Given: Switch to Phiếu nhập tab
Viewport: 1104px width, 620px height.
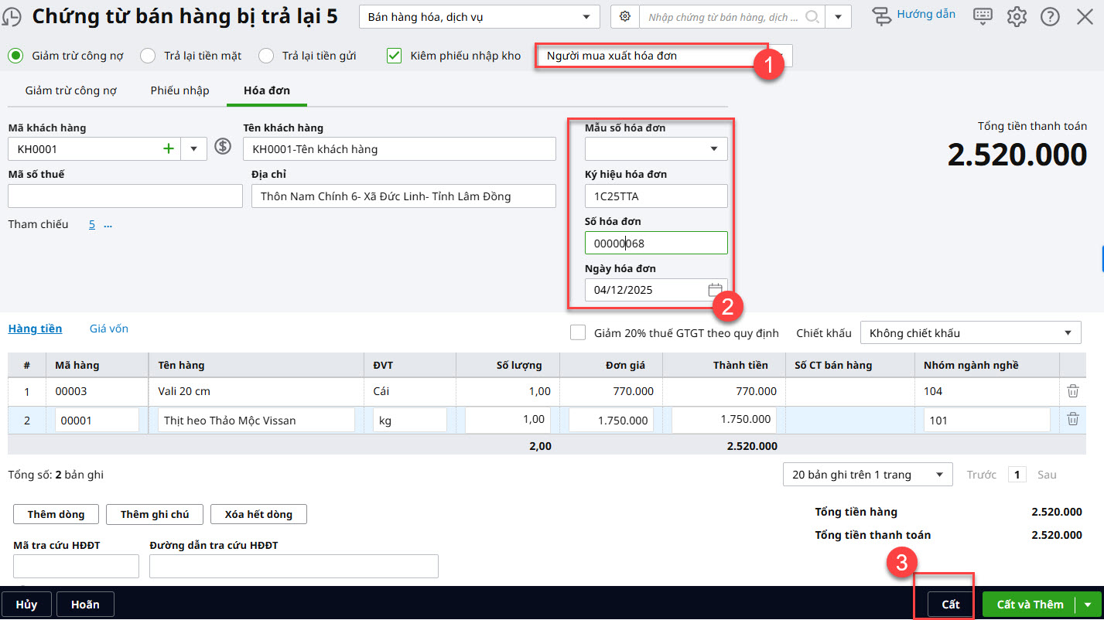Looking at the screenshot, I should pos(179,90).
